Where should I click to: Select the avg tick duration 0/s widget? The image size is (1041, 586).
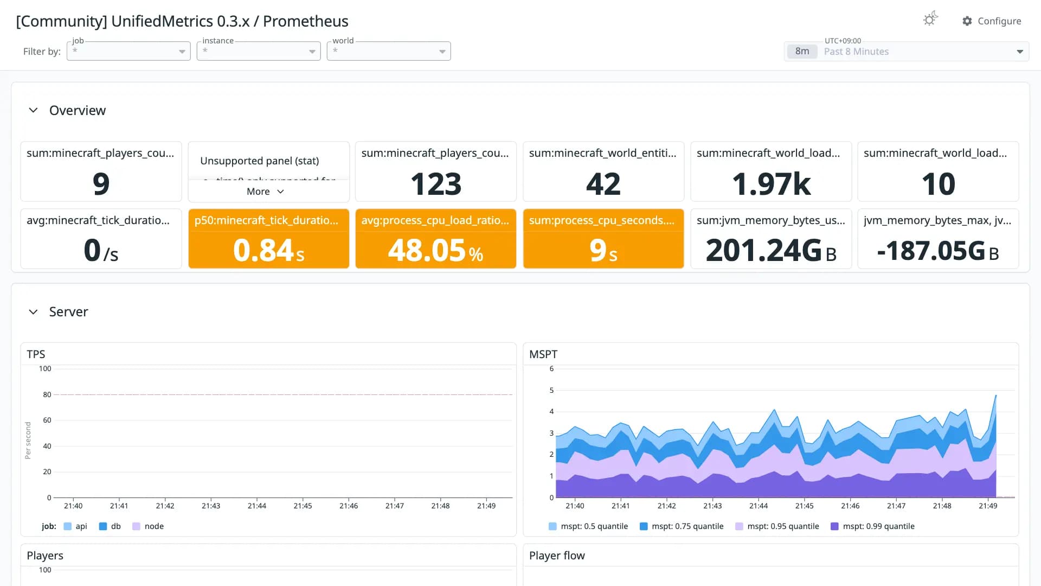[101, 239]
